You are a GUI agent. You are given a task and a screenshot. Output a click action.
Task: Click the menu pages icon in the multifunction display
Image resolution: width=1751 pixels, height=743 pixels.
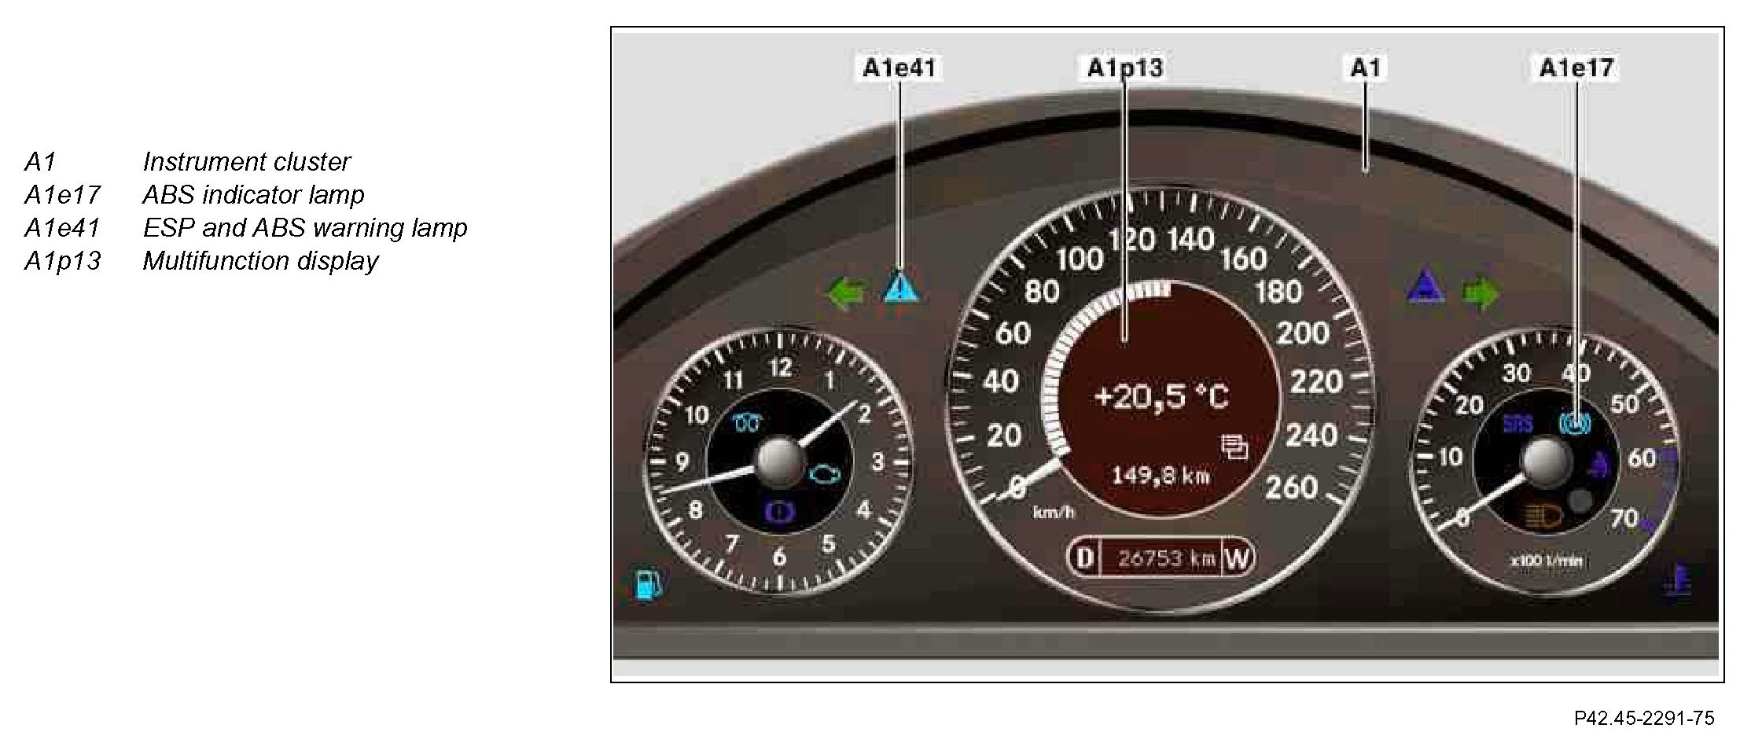point(1234,447)
